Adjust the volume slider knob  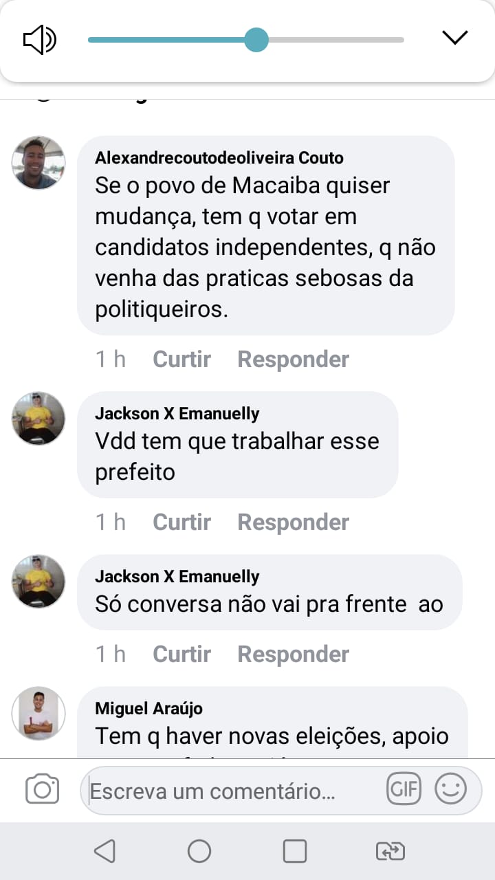click(256, 40)
